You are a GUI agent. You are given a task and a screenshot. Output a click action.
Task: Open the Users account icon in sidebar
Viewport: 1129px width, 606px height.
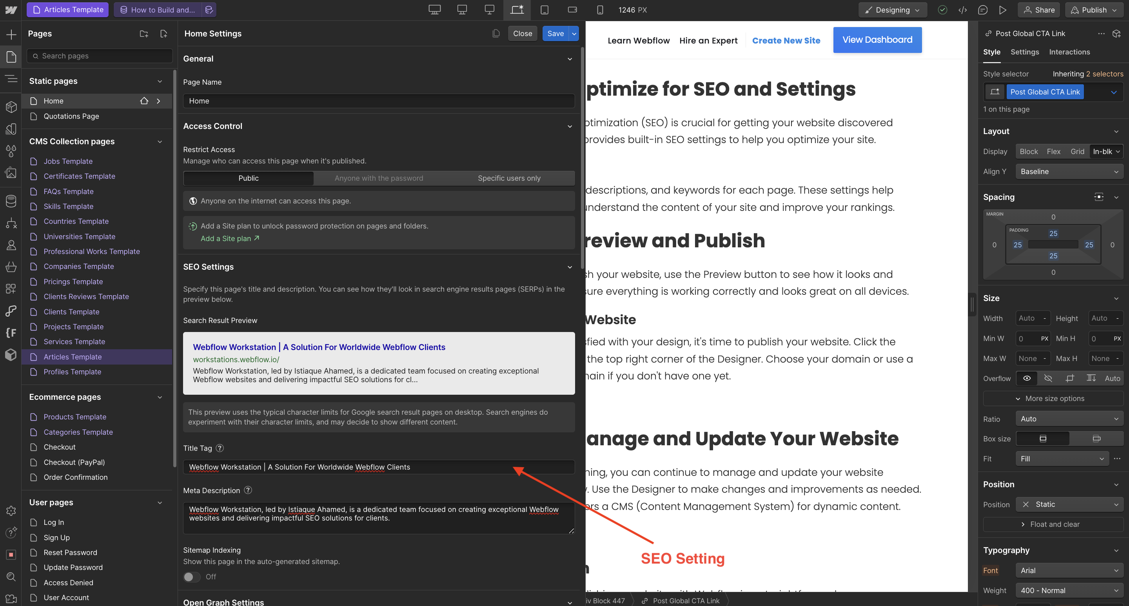[x=11, y=245]
